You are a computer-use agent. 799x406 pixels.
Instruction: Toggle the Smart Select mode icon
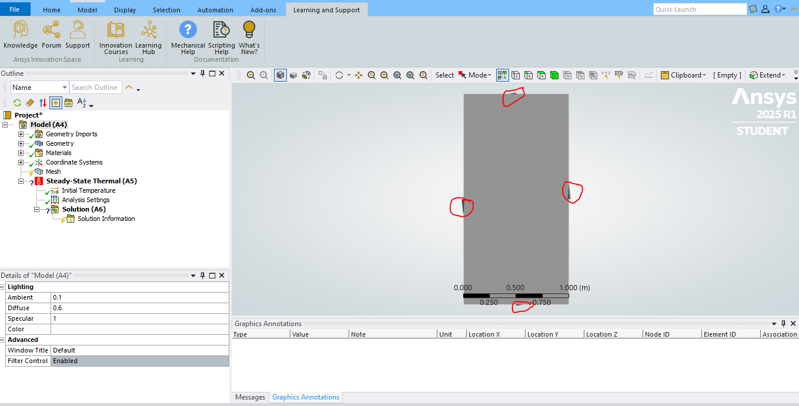pyautogui.click(x=503, y=75)
